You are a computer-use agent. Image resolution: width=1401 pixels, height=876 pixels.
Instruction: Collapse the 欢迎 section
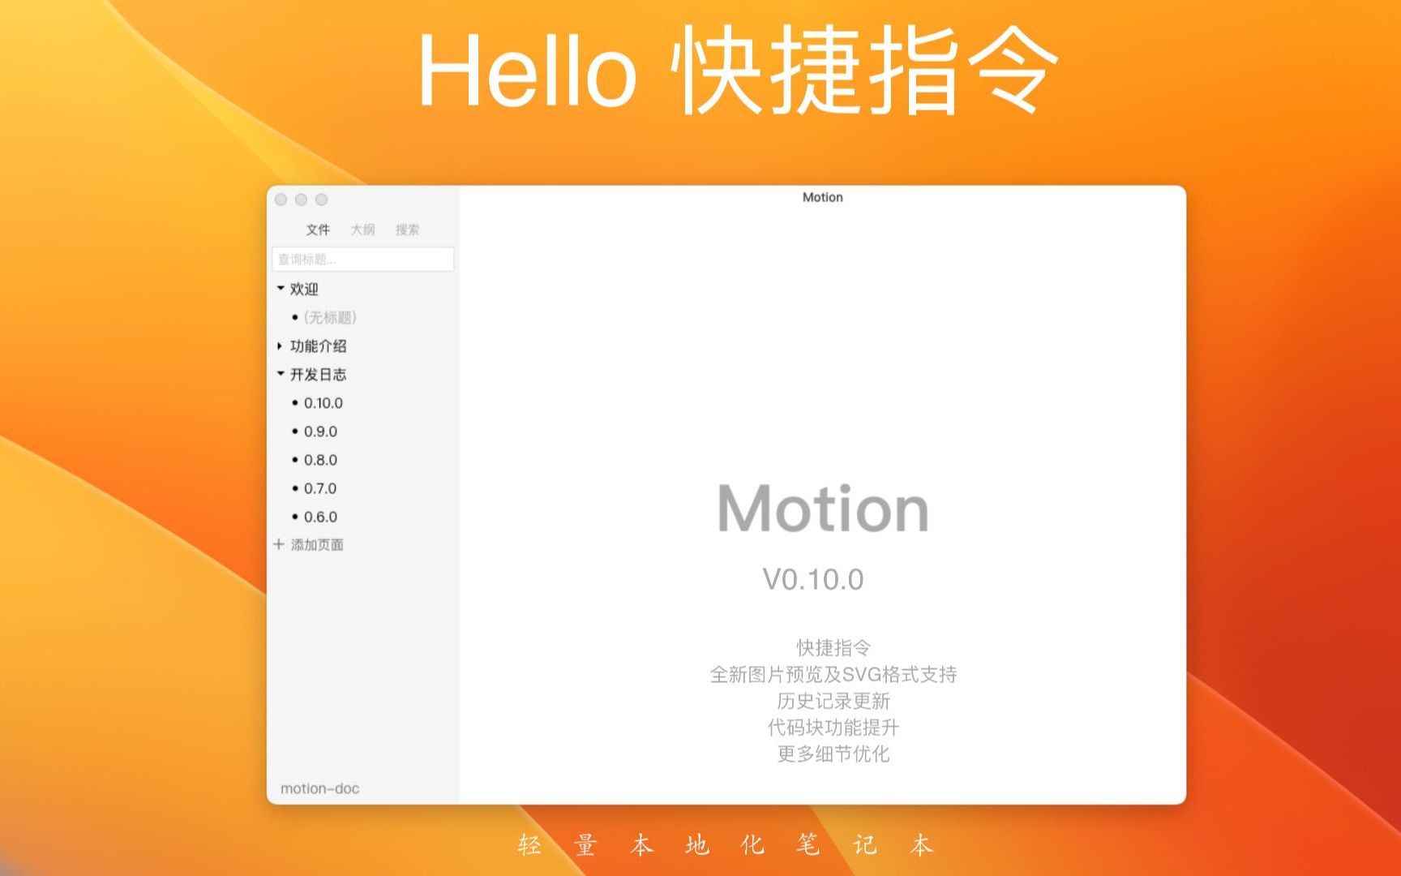279,289
